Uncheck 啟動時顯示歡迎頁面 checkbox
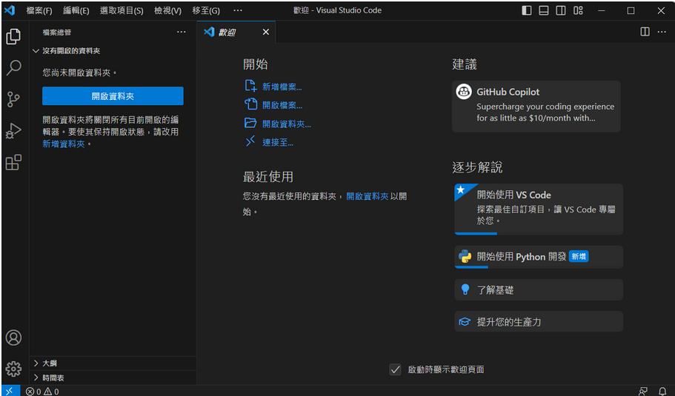Viewport: 675px width, 396px height. (395, 369)
